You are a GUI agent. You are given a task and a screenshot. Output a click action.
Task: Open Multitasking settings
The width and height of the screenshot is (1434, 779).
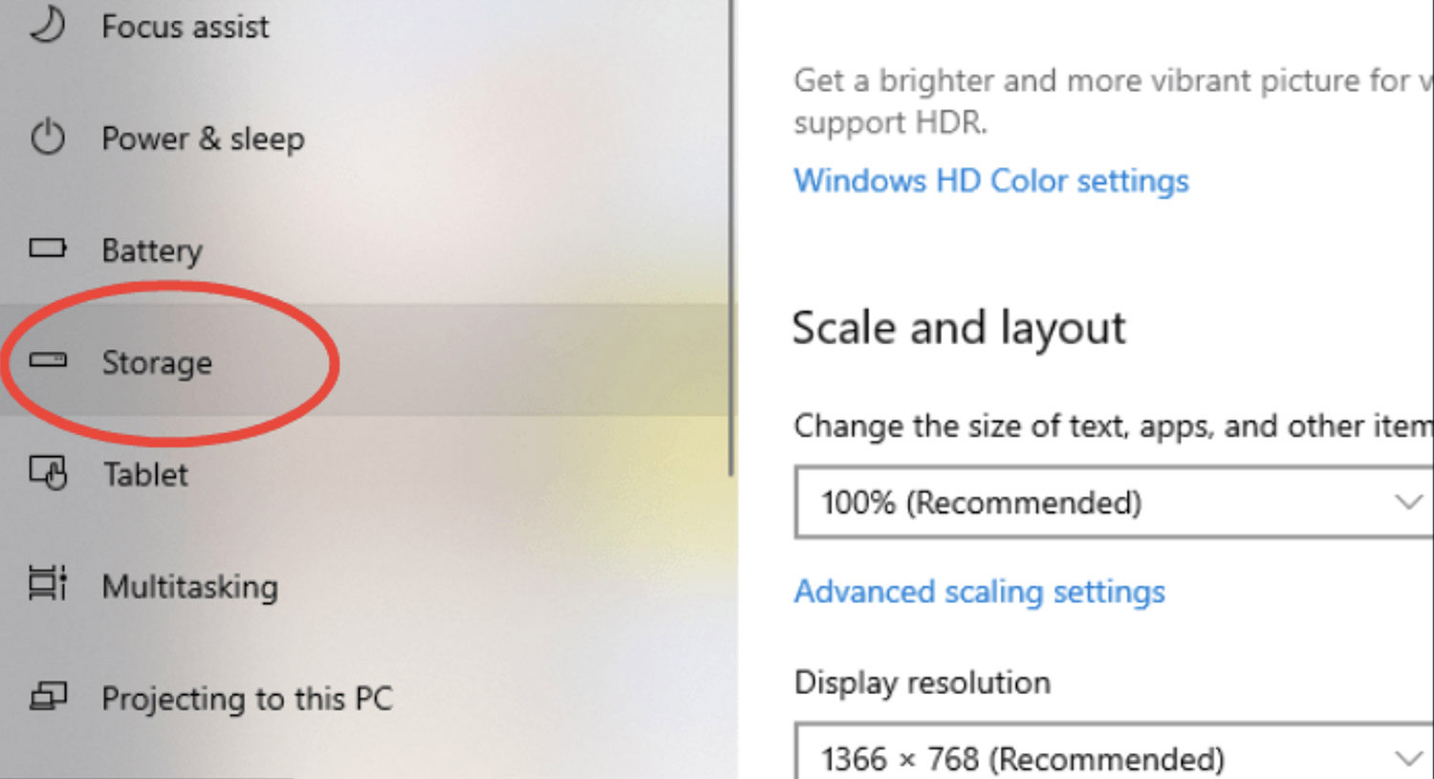pyautogui.click(x=363, y=585)
